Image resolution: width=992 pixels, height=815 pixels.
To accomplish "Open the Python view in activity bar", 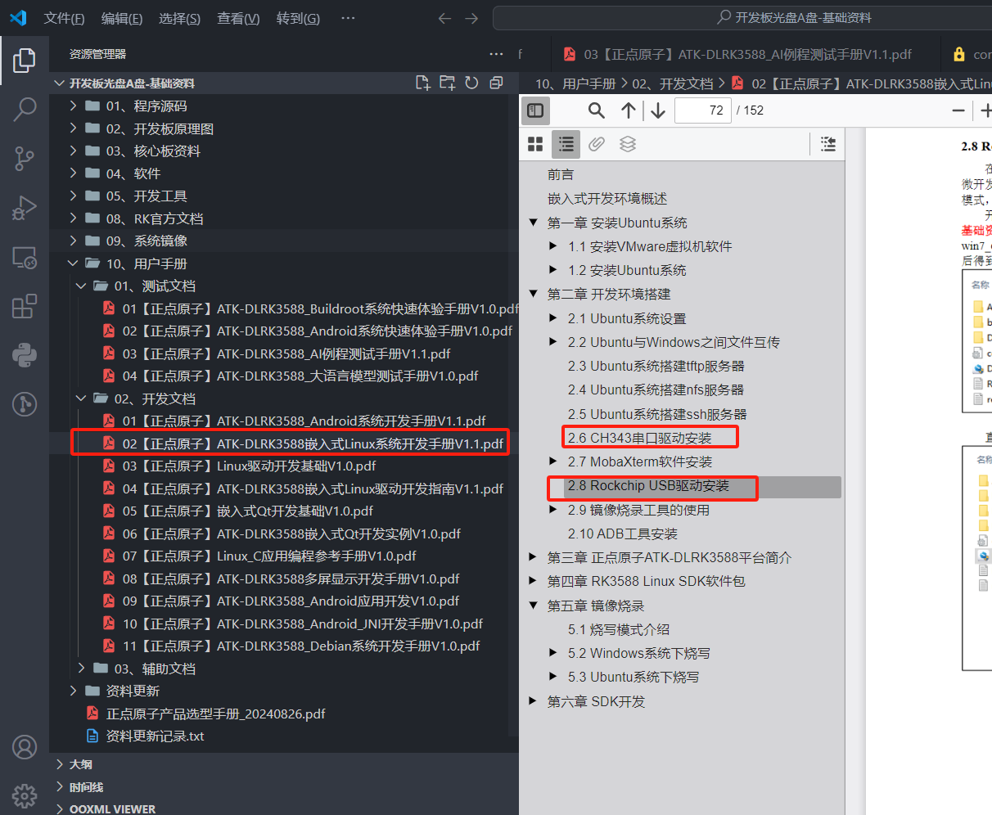I will coord(25,354).
